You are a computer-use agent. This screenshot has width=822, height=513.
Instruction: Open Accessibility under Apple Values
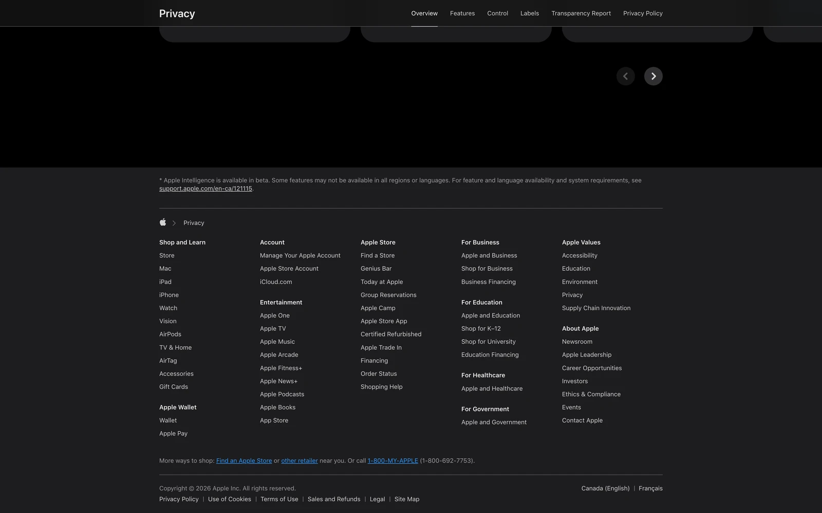pos(580,255)
